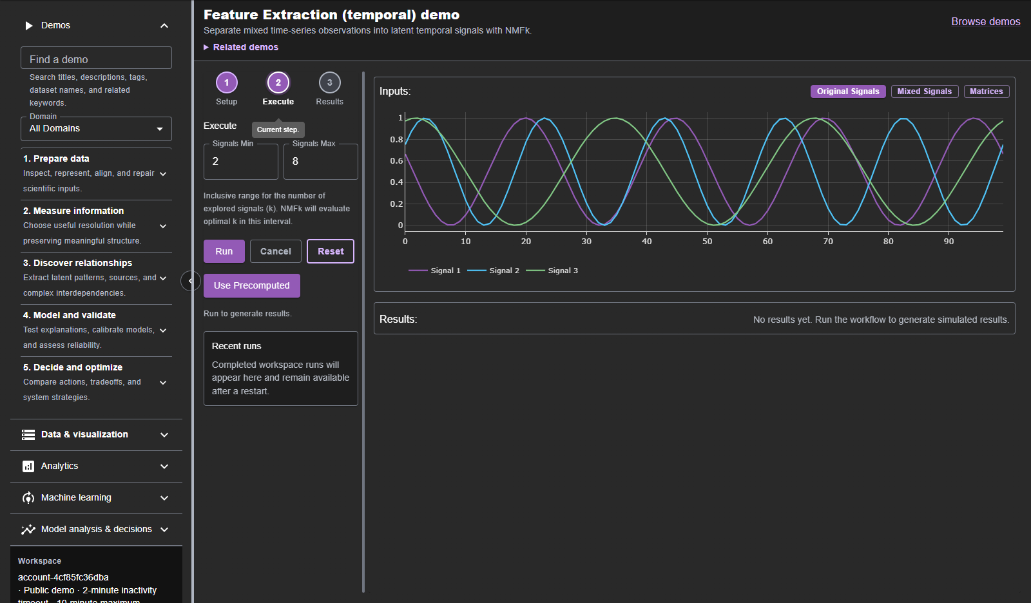Open the All Domains dropdown
This screenshot has width=1031, height=603.
96,129
